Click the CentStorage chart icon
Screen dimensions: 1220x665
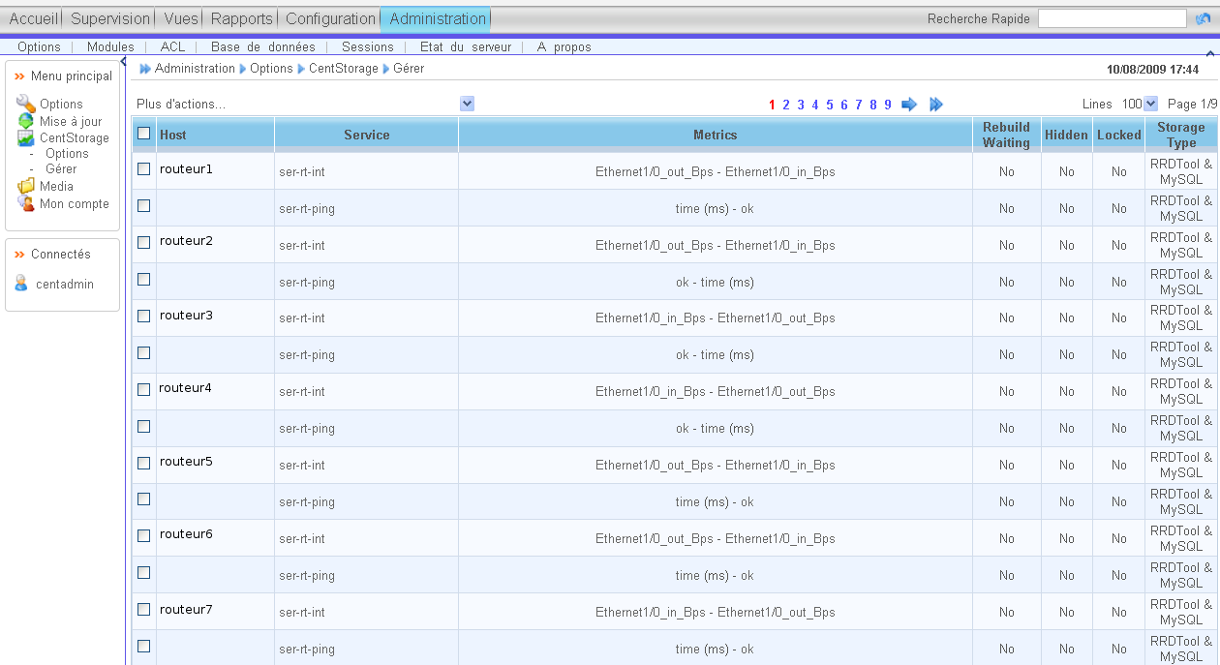point(26,138)
